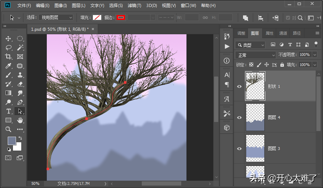Reset default foreground and background colors

point(9,149)
